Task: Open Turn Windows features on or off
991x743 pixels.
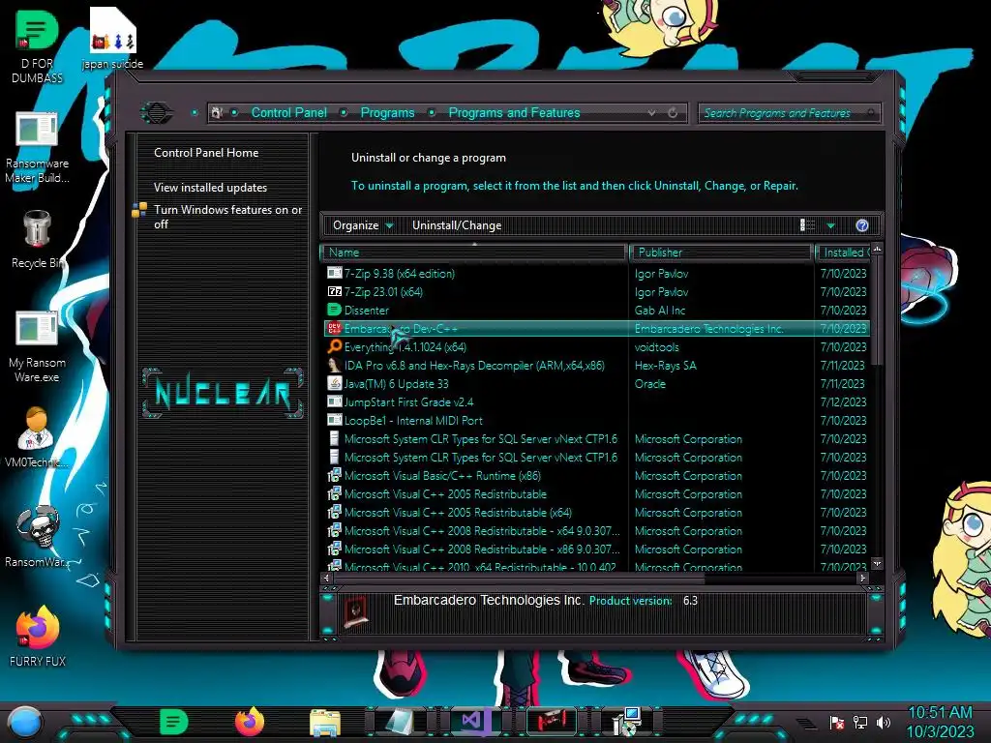Action: 227,217
